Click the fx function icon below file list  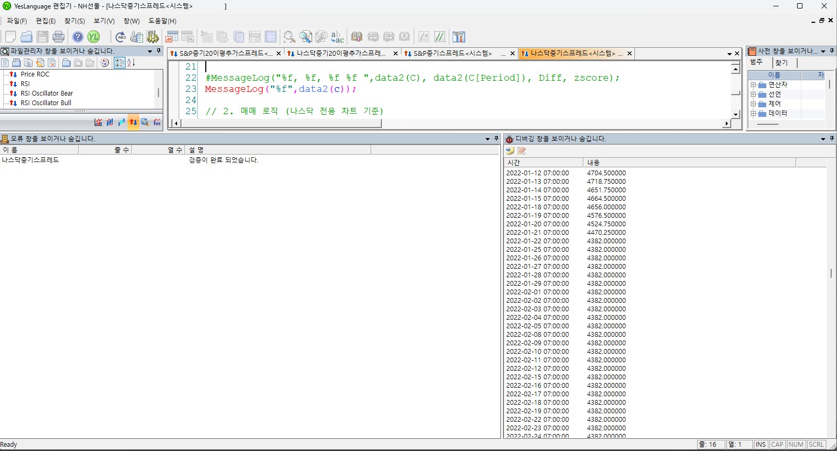coord(157,122)
